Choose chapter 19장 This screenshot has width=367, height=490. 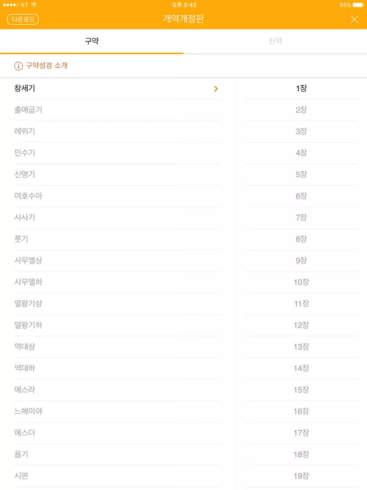302,476
